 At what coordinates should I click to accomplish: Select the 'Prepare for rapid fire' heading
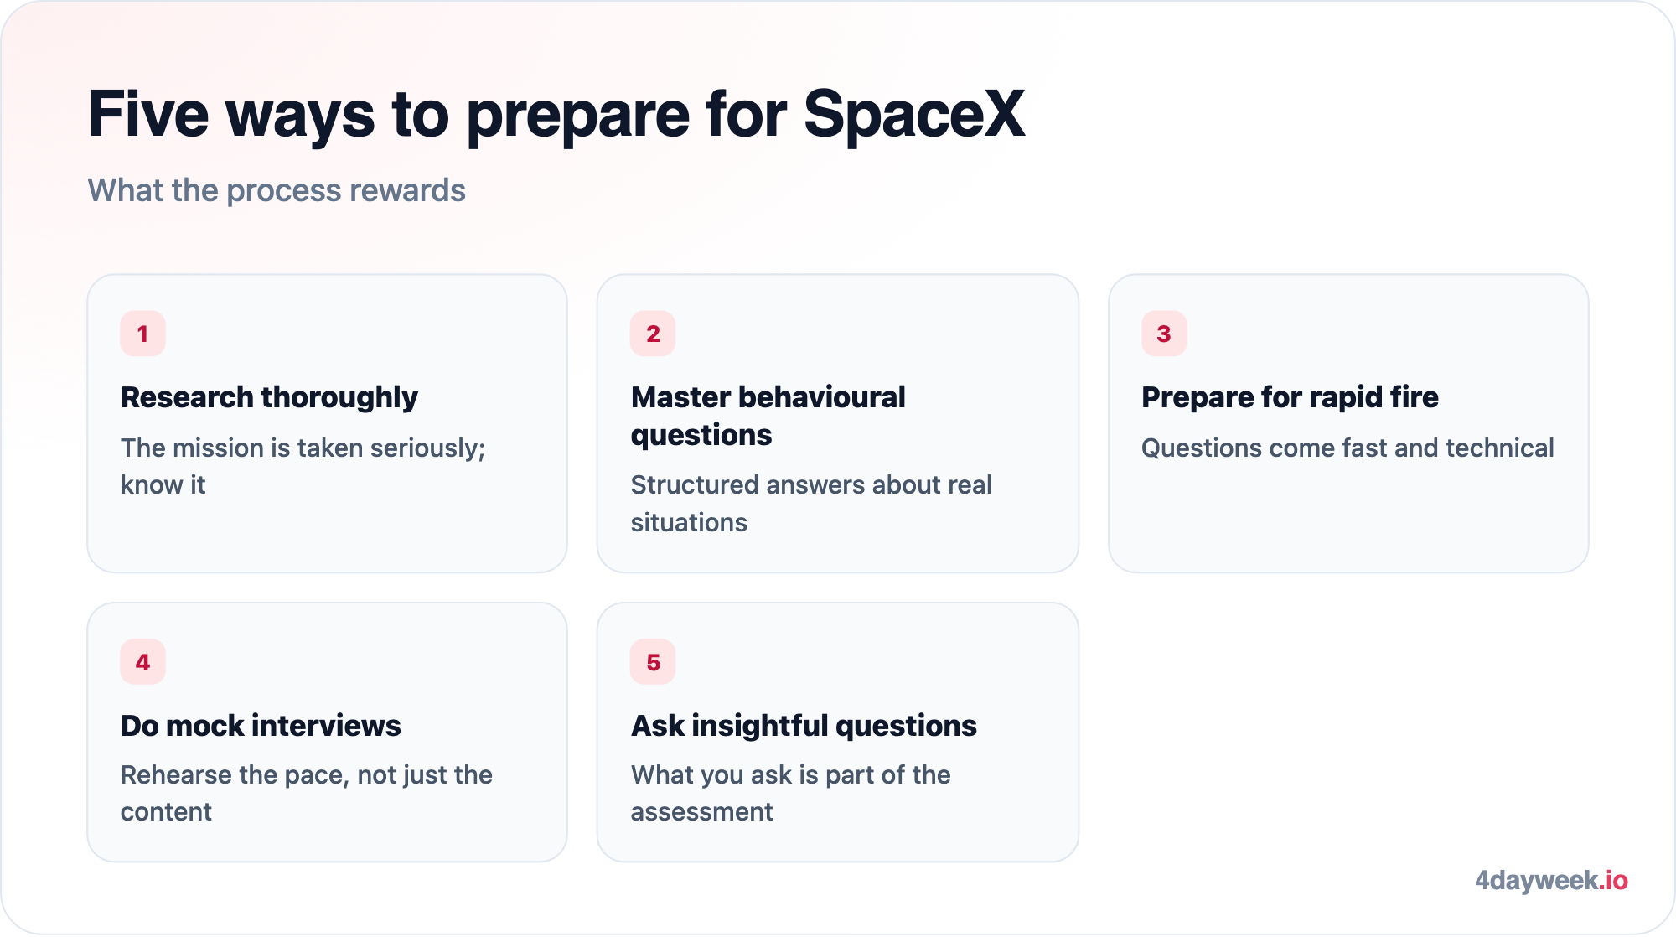(x=1290, y=397)
